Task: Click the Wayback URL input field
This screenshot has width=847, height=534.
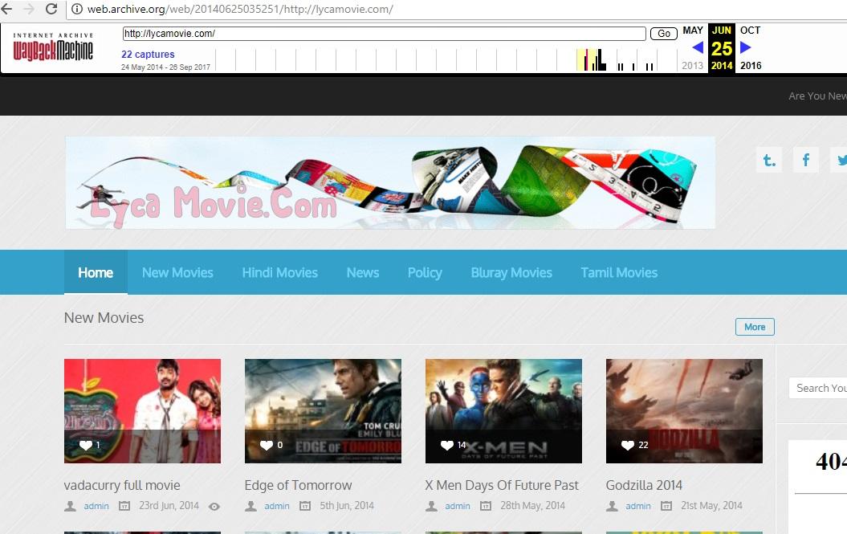Action: [x=384, y=34]
